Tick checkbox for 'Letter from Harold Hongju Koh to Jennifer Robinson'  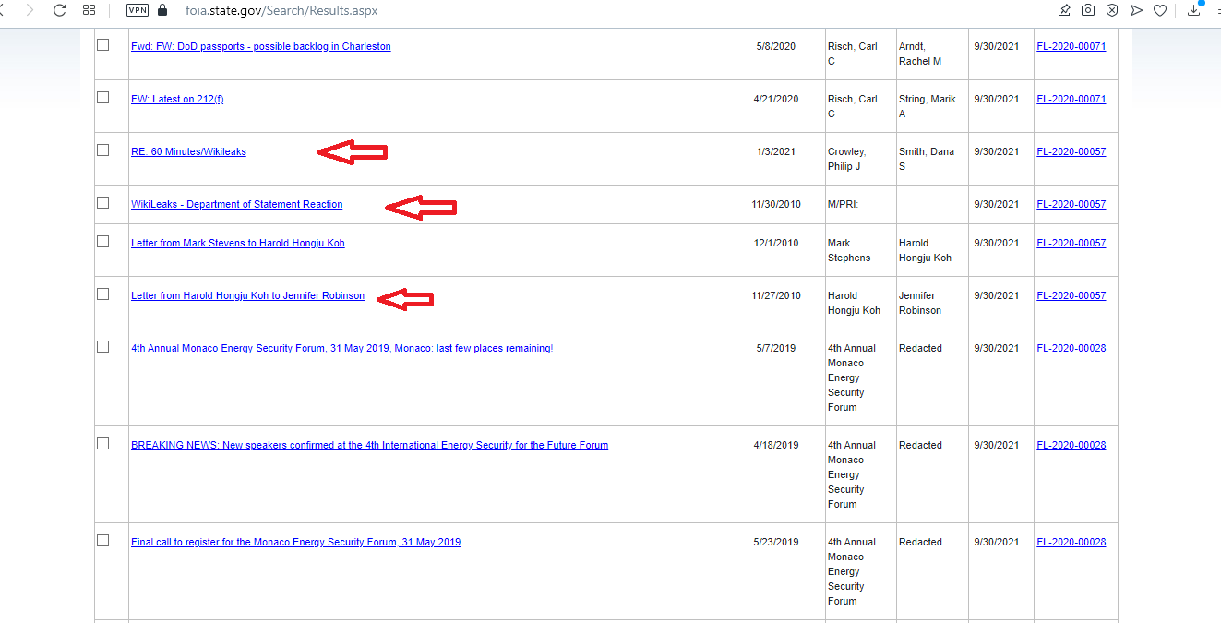tap(102, 294)
